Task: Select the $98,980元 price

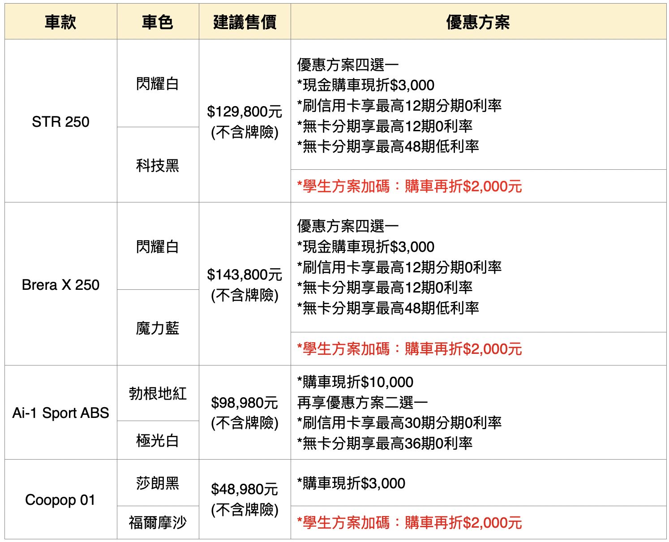Action: pos(244,403)
